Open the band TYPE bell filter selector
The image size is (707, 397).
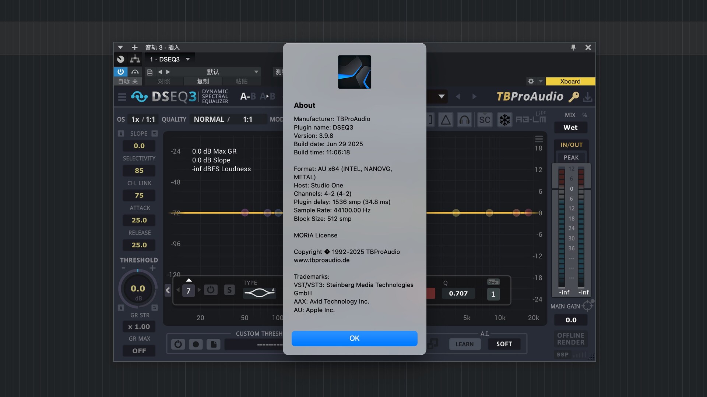[260, 293]
